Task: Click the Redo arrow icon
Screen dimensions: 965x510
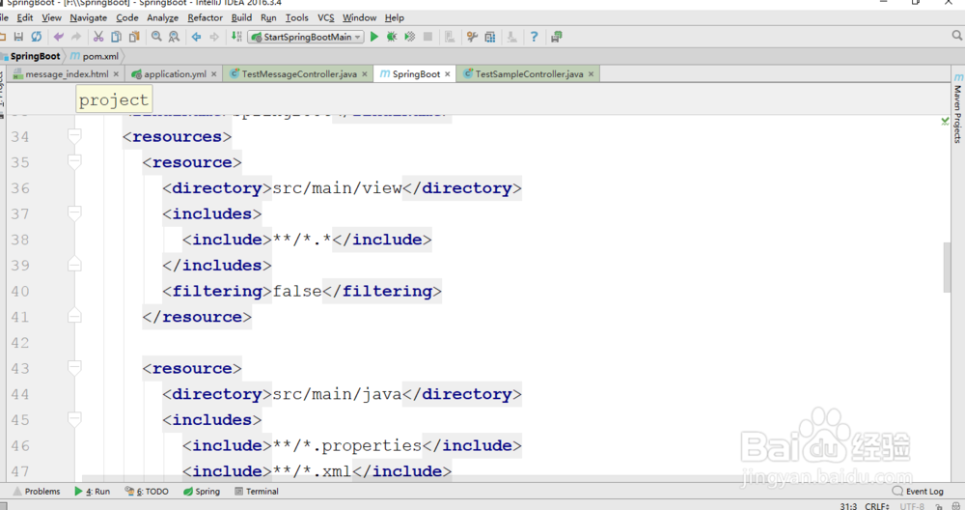Action: click(x=75, y=37)
